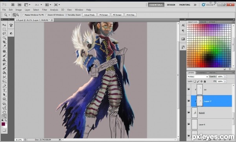Click Zoom In icon in options bar
Image resolution: width=236 pixels, height=142 pixels.
point(14,15)
